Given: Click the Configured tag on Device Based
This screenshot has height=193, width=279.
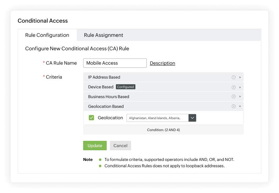Looking at the screenshot, I should point(126,87).
